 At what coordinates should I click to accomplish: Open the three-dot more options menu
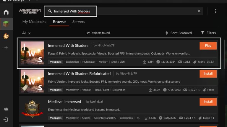click(x=215, y=11)
